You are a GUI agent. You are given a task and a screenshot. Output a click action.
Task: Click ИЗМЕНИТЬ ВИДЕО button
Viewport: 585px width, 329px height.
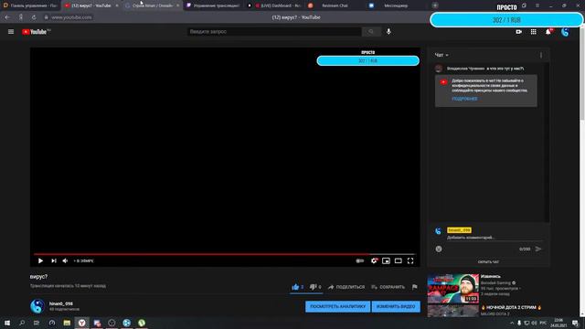point(396,307)
